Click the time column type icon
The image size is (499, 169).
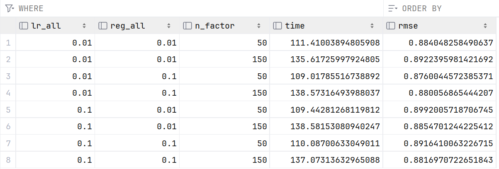click(x=277, y=26)
